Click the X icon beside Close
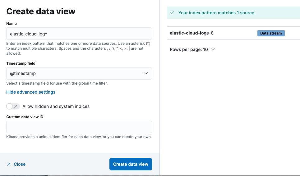Screen dimensions: 300x176 [x=9, y=164]
